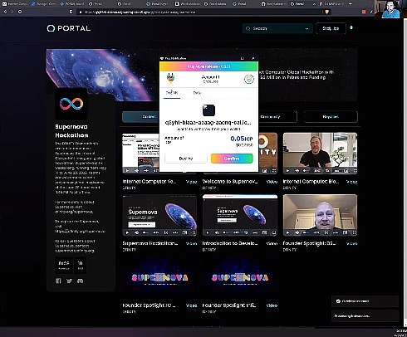Click the notification icon at header's right edge
407x337 pixels.
coord(351,27)
